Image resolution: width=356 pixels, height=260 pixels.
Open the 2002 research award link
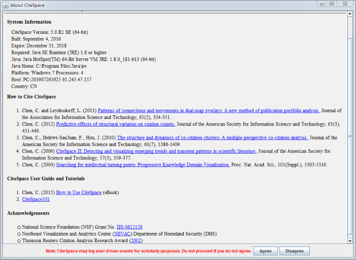(136, 240)
